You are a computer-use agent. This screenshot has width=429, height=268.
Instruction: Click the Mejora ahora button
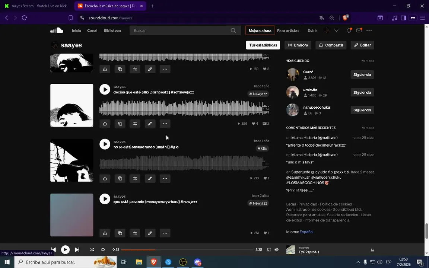click(260, 31)
